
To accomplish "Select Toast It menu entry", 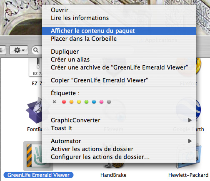I will pyautogui.click(x=119, y=128).
